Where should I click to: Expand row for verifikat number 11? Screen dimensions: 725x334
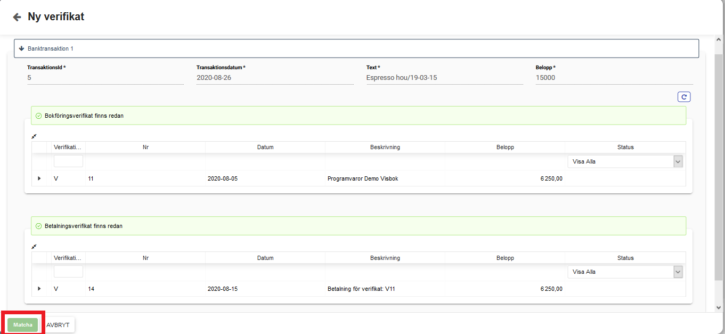tap(39, 178)
